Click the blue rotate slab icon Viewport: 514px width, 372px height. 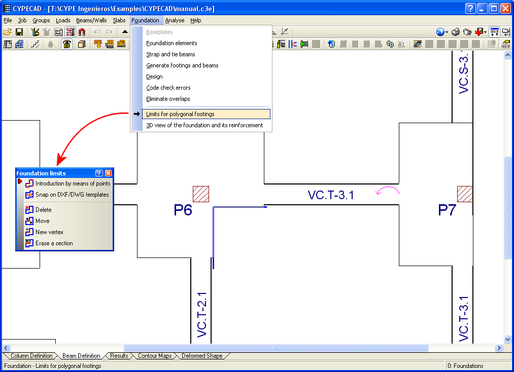(x=331, y=44)
